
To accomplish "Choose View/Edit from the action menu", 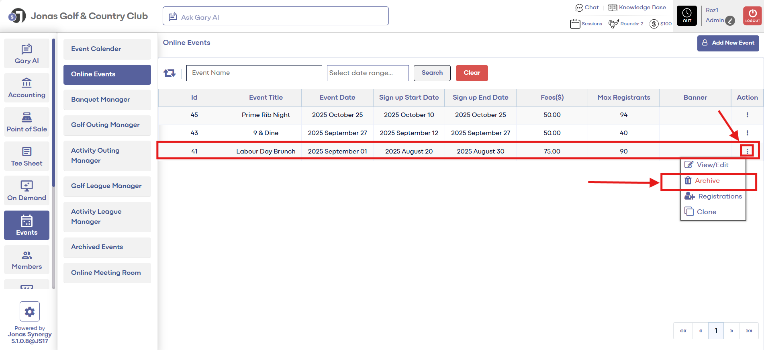I will coord(713,165).
